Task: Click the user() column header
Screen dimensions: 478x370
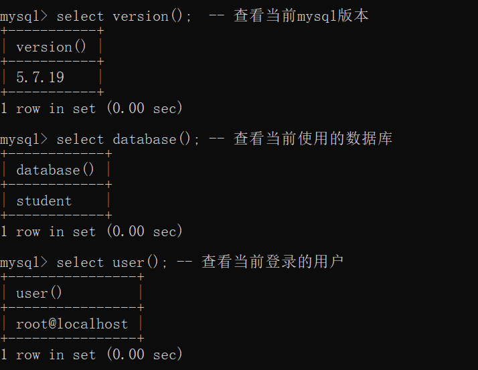Action: [x=39, y=293]
